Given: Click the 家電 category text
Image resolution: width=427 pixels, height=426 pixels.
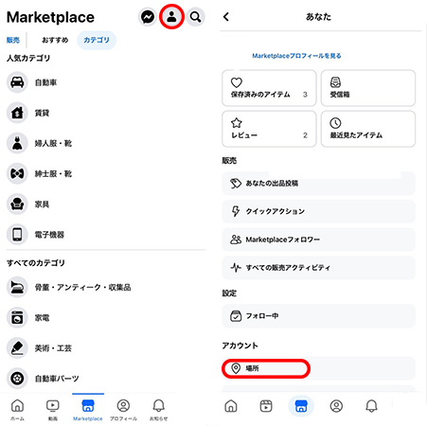Looking at the screenshot, I should [42, 318].
